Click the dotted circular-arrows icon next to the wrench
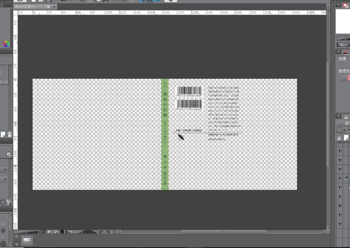The height and width of the screenshot is (248, 350). pos(3,202)
